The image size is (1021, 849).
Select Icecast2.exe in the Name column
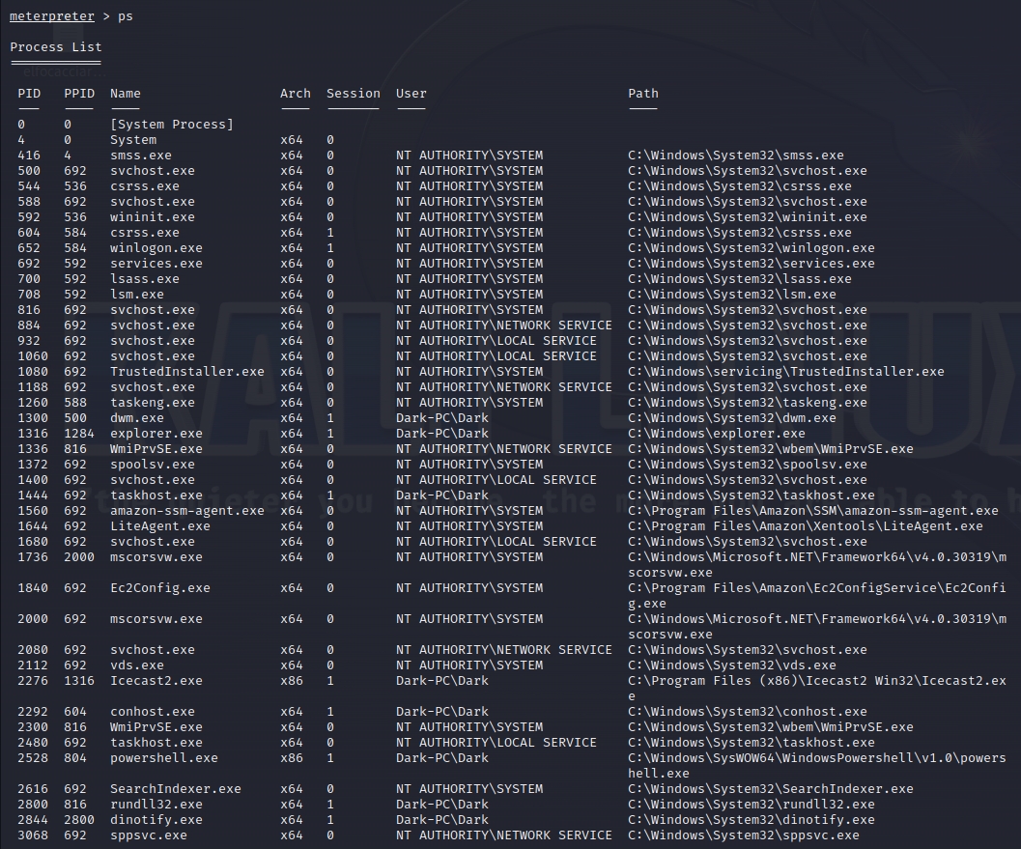156,681
